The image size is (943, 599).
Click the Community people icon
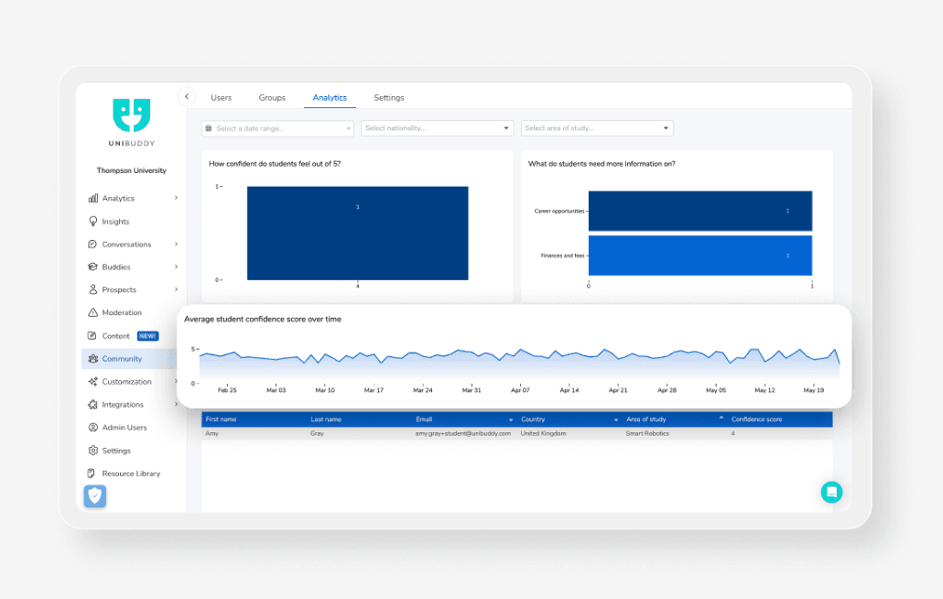click(93, 358)
